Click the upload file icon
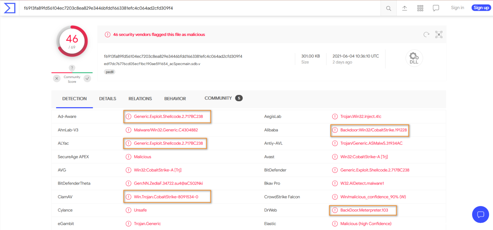This screenshot has width=493, height=230. click(404, 8)
